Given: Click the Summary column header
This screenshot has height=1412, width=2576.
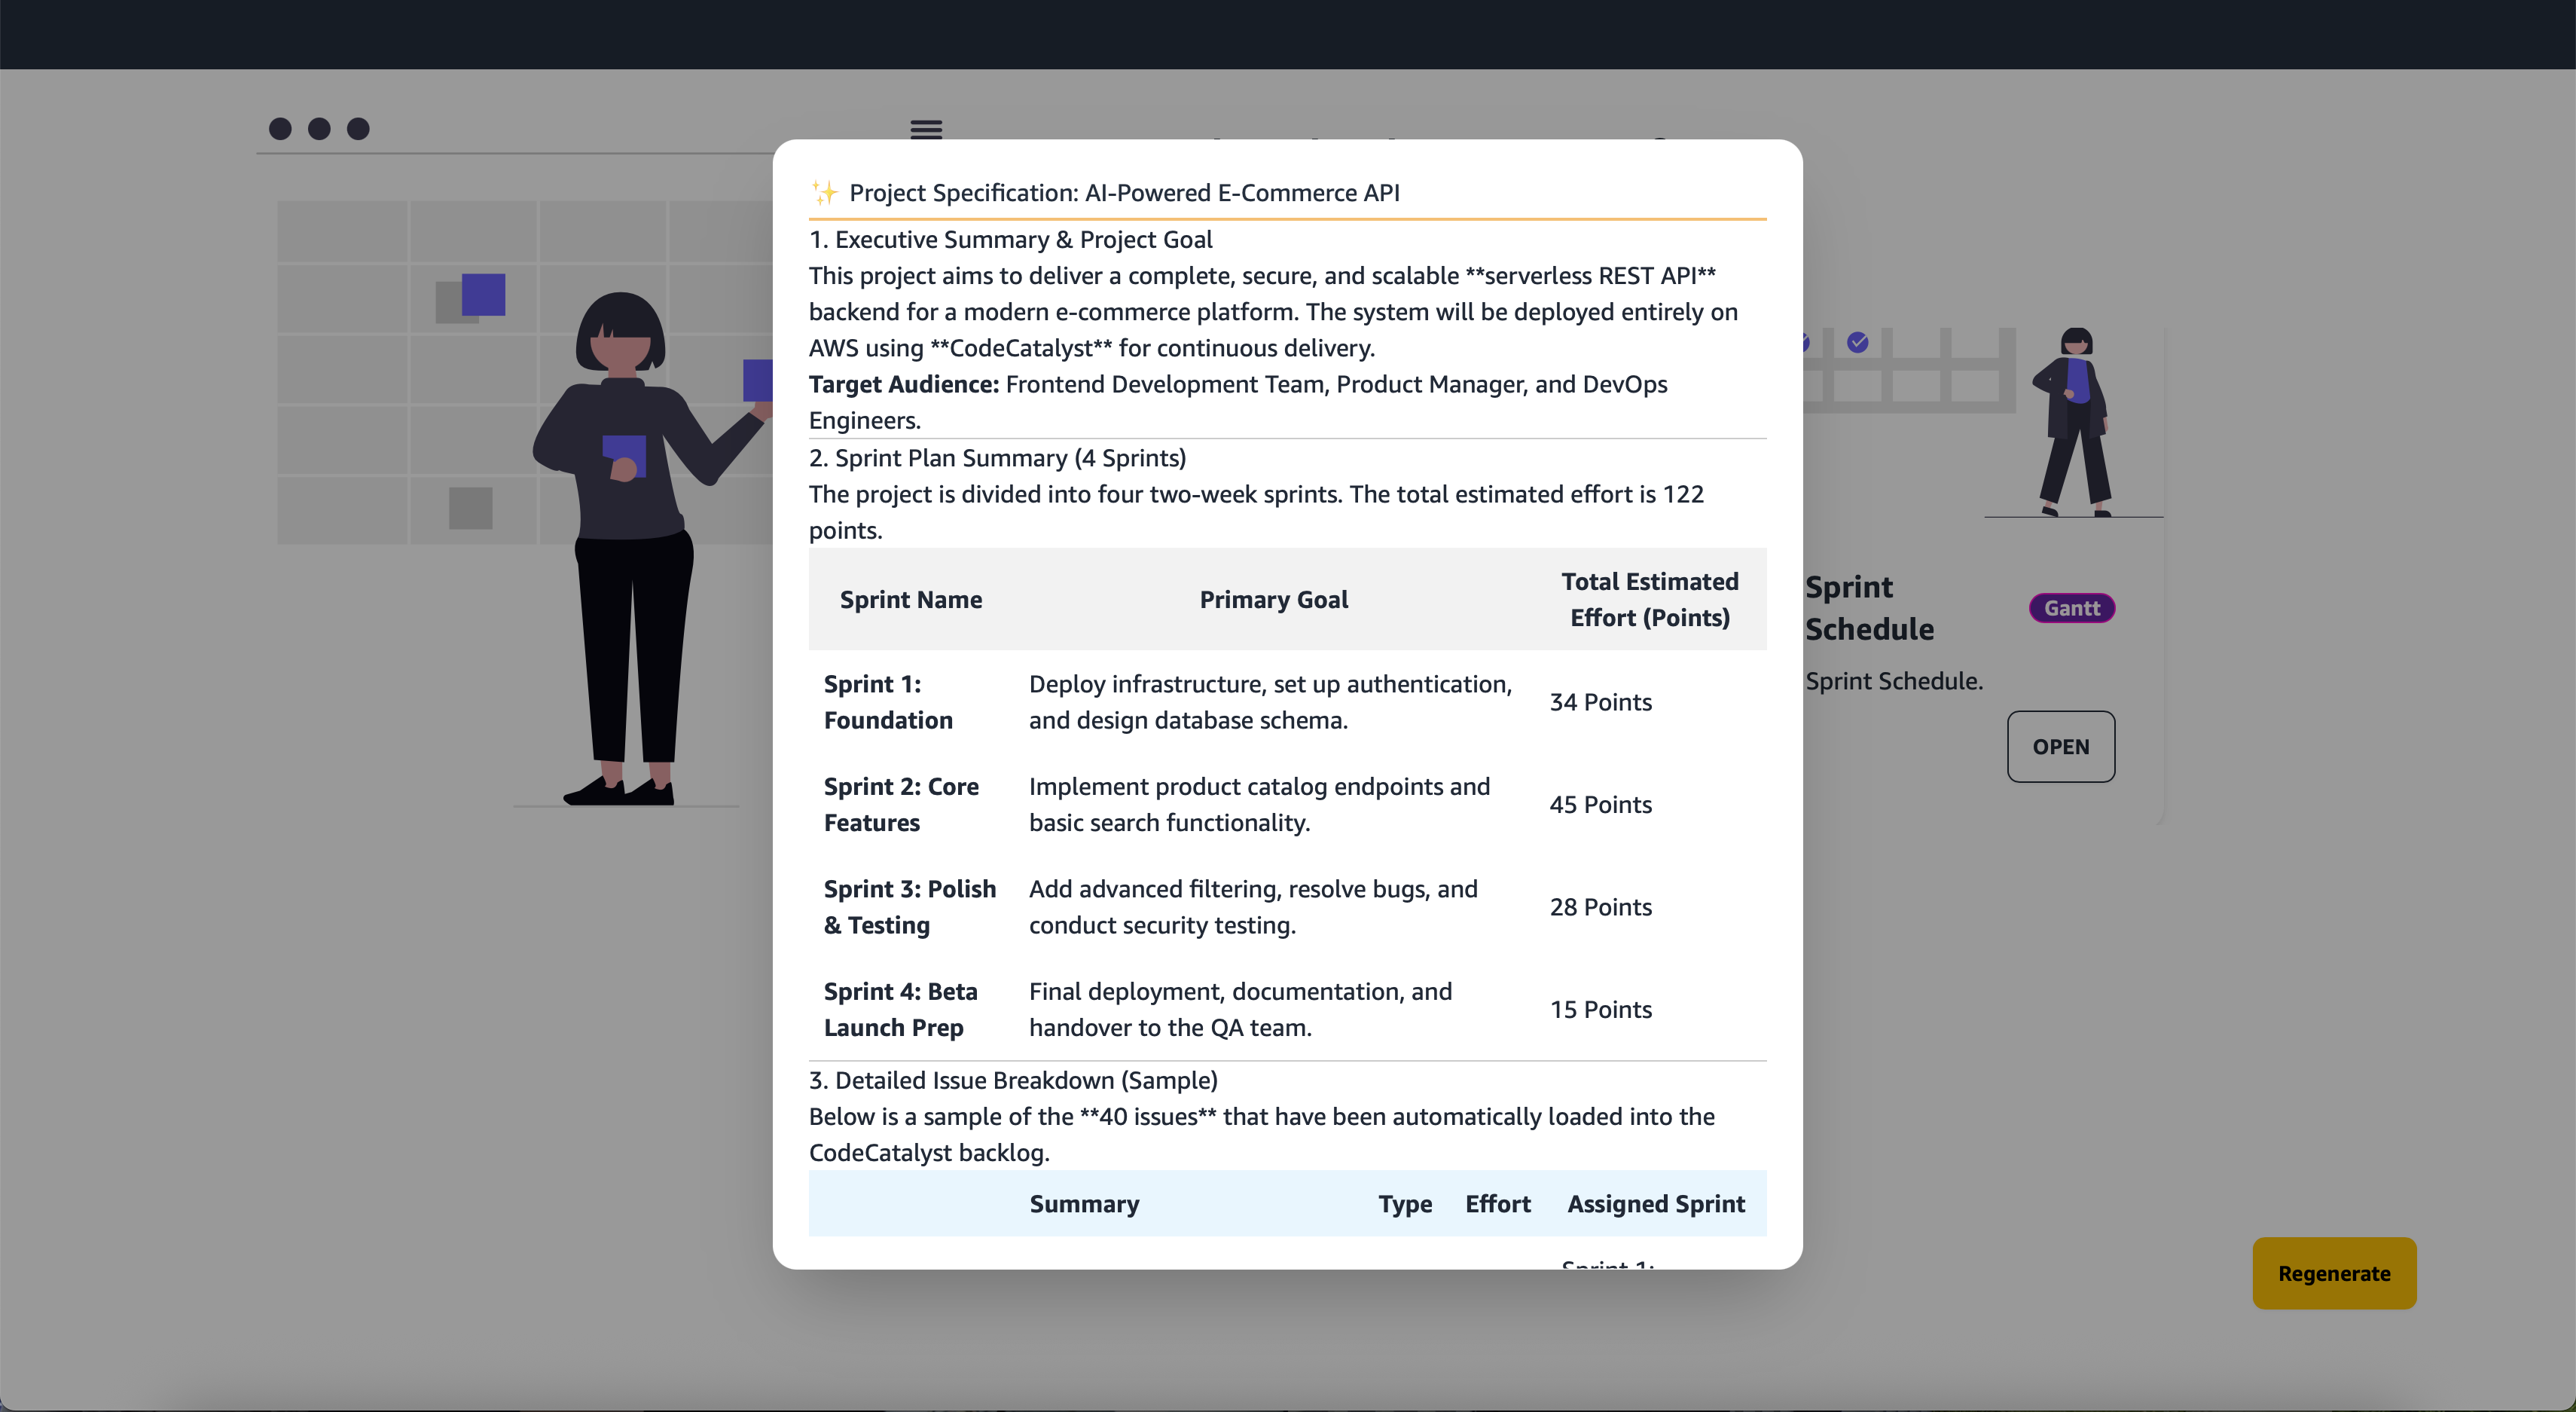Looking at the screenshot, I should point(1084,1203).
